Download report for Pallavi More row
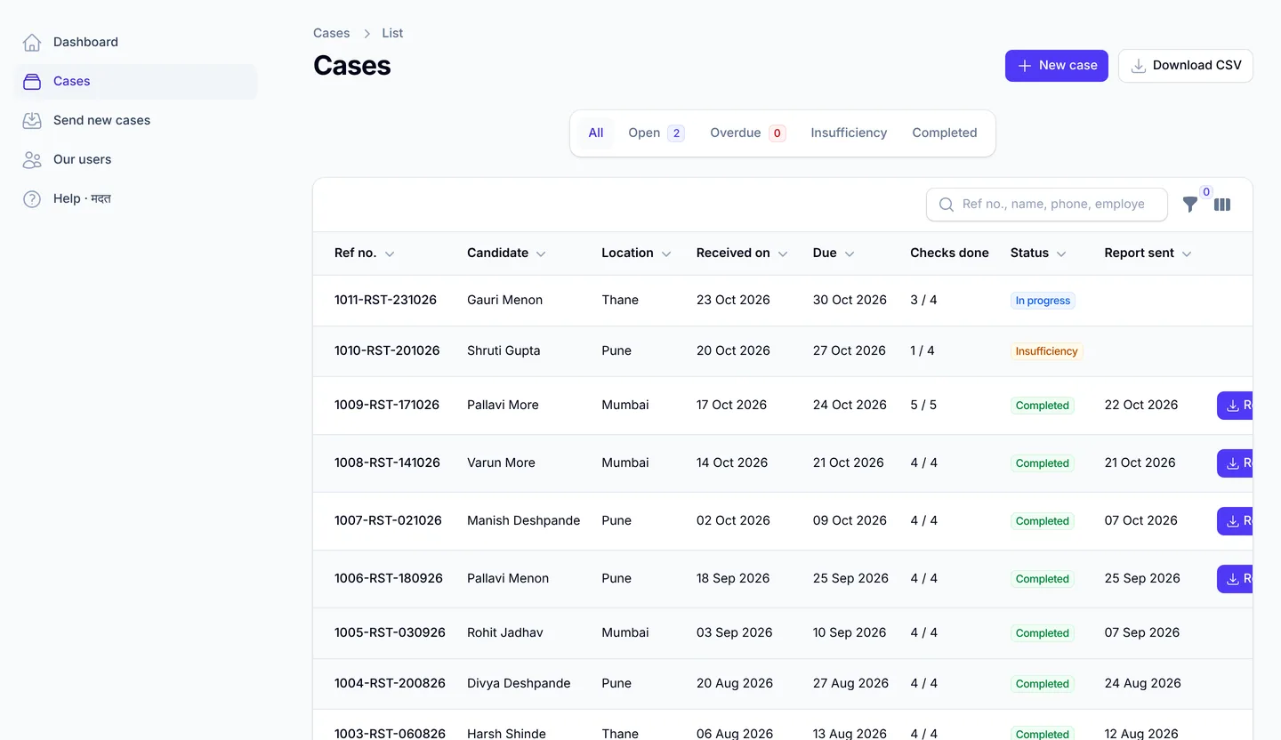 (1235, 406)
